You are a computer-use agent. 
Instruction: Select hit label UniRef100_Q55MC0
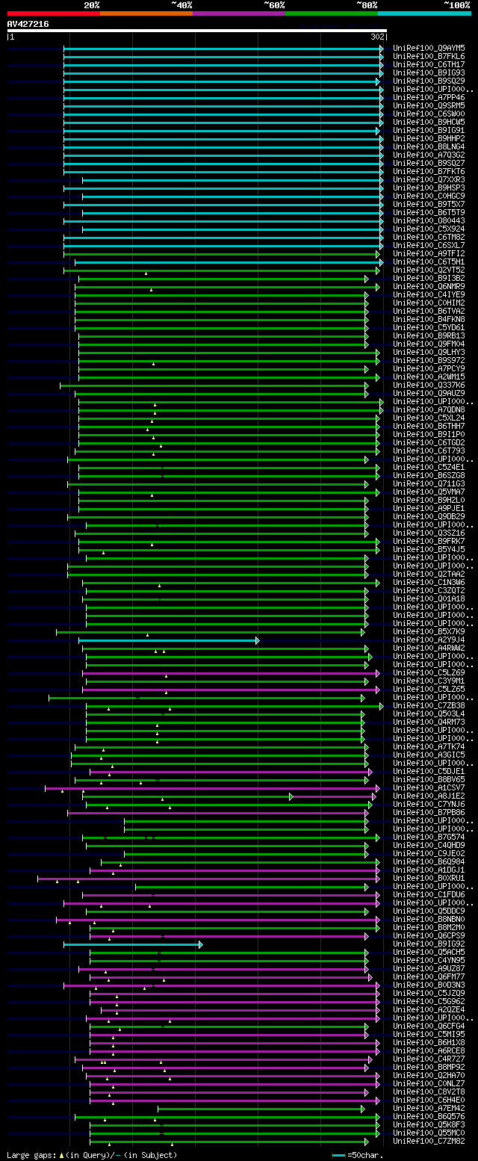click(x=430, y=1133)
